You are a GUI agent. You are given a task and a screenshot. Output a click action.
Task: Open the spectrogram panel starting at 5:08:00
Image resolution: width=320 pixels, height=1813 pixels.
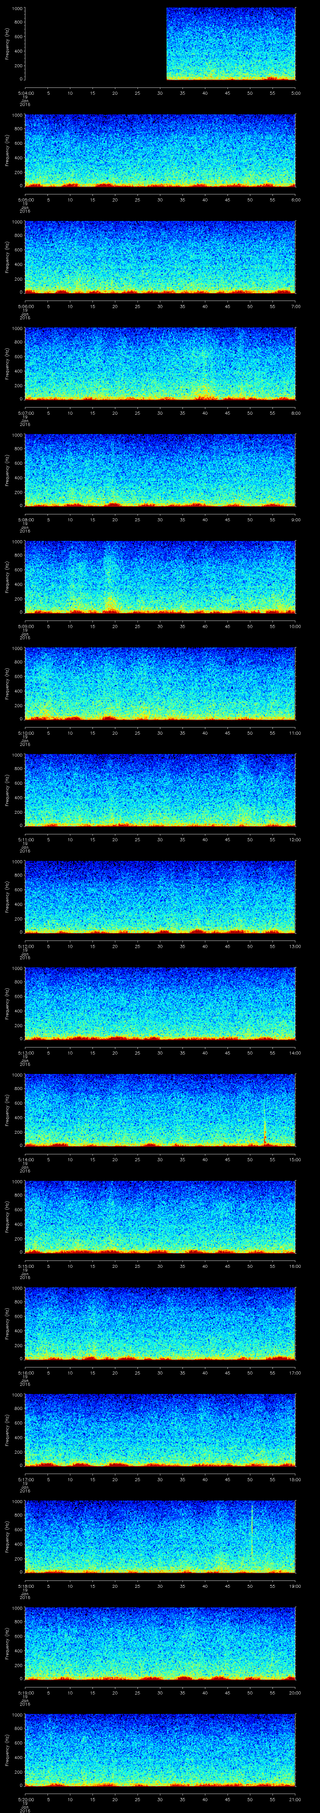pyautogui.click(x=160, y=470)
